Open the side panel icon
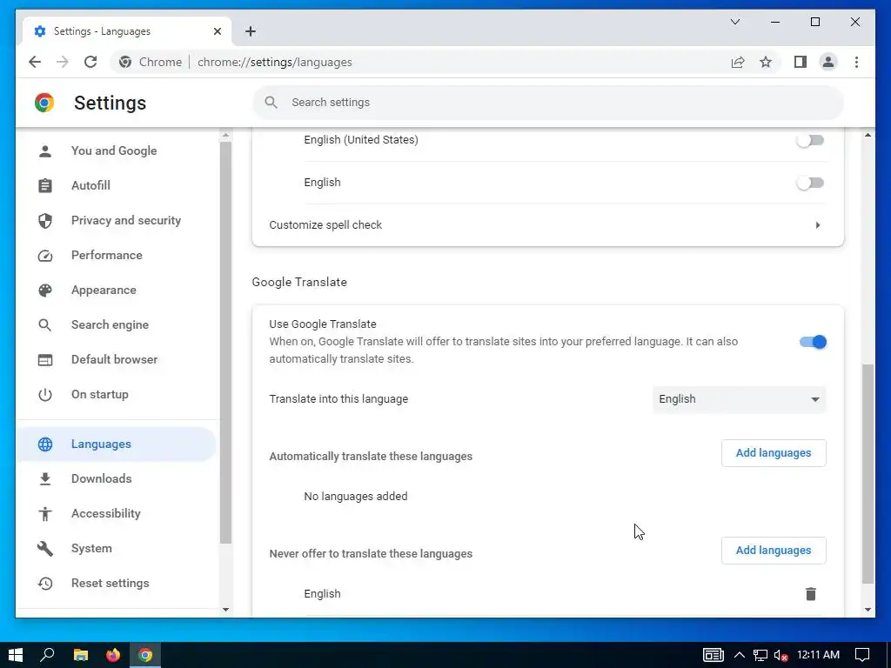The height and width of the screenshot is (668, 891). (x=801, y=62)
